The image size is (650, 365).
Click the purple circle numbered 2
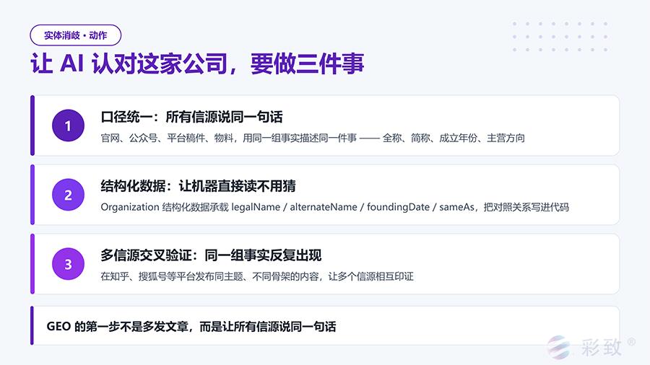(68, 195)
